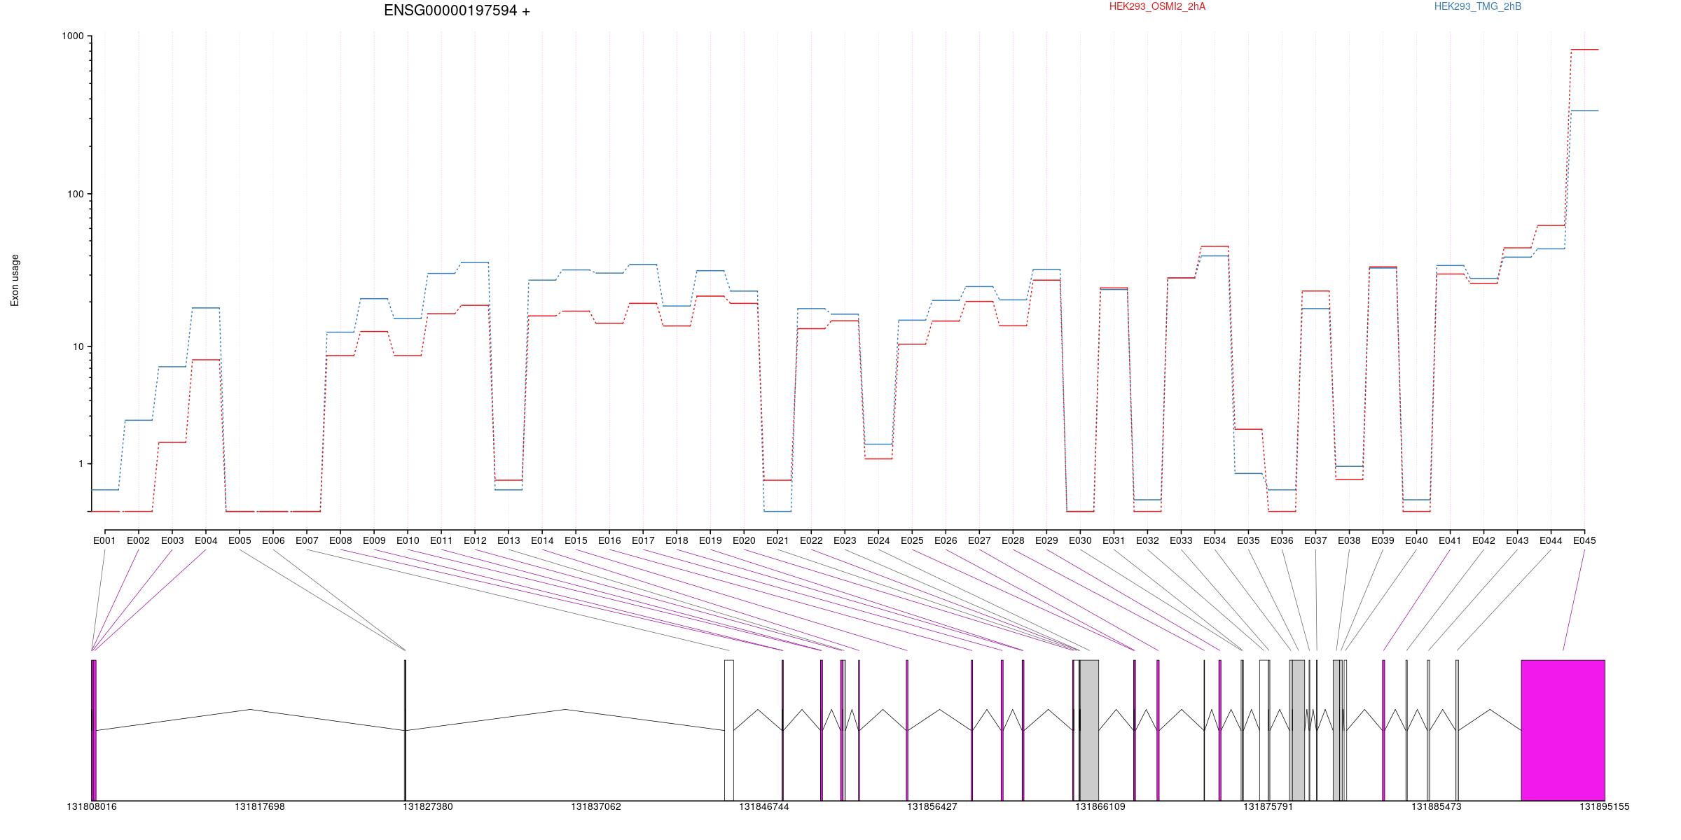Click exon label E019
The height and width of the screenshot is (840, 1681).
click(x=710, y=540)
